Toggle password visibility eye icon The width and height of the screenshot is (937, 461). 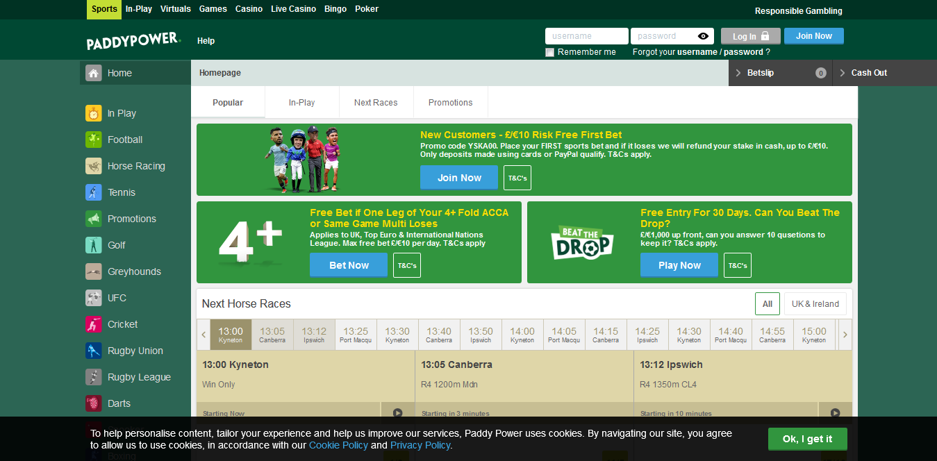(703, 36)
